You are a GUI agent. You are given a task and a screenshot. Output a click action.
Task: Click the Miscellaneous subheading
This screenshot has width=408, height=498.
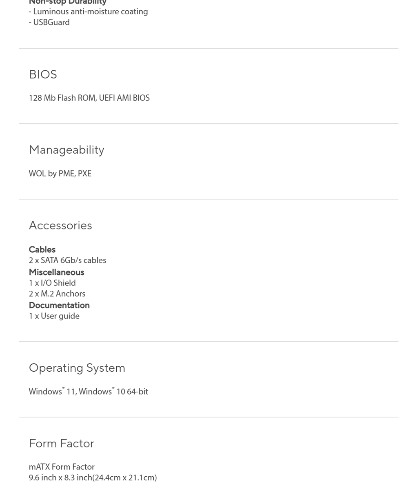(x=56, y=272)
